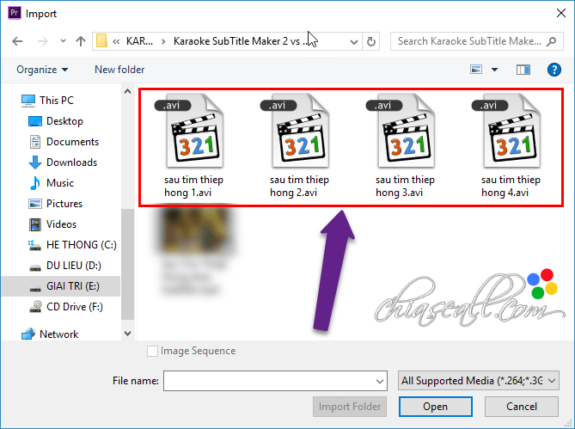Click navigation pane scroll down arrow
The width and height of the screenshot is (575, 429).
[127, 334]
